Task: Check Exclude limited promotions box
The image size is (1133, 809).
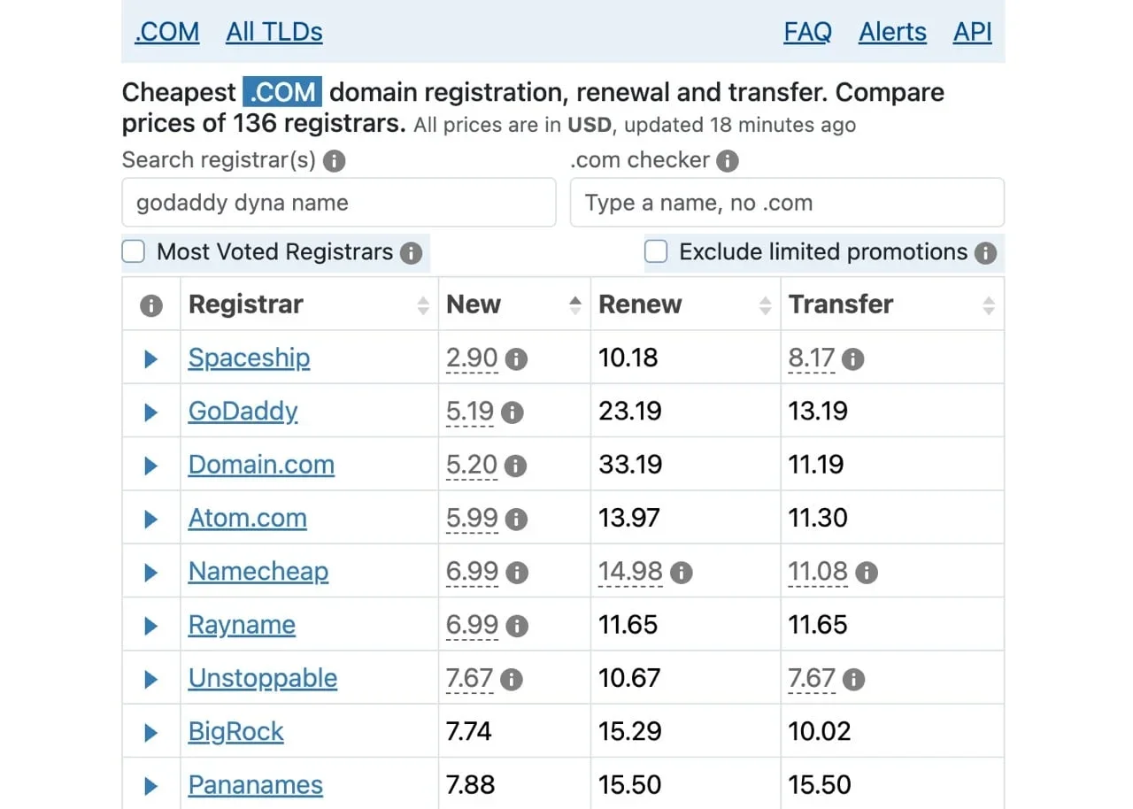Action: click(x=656, y=252)
